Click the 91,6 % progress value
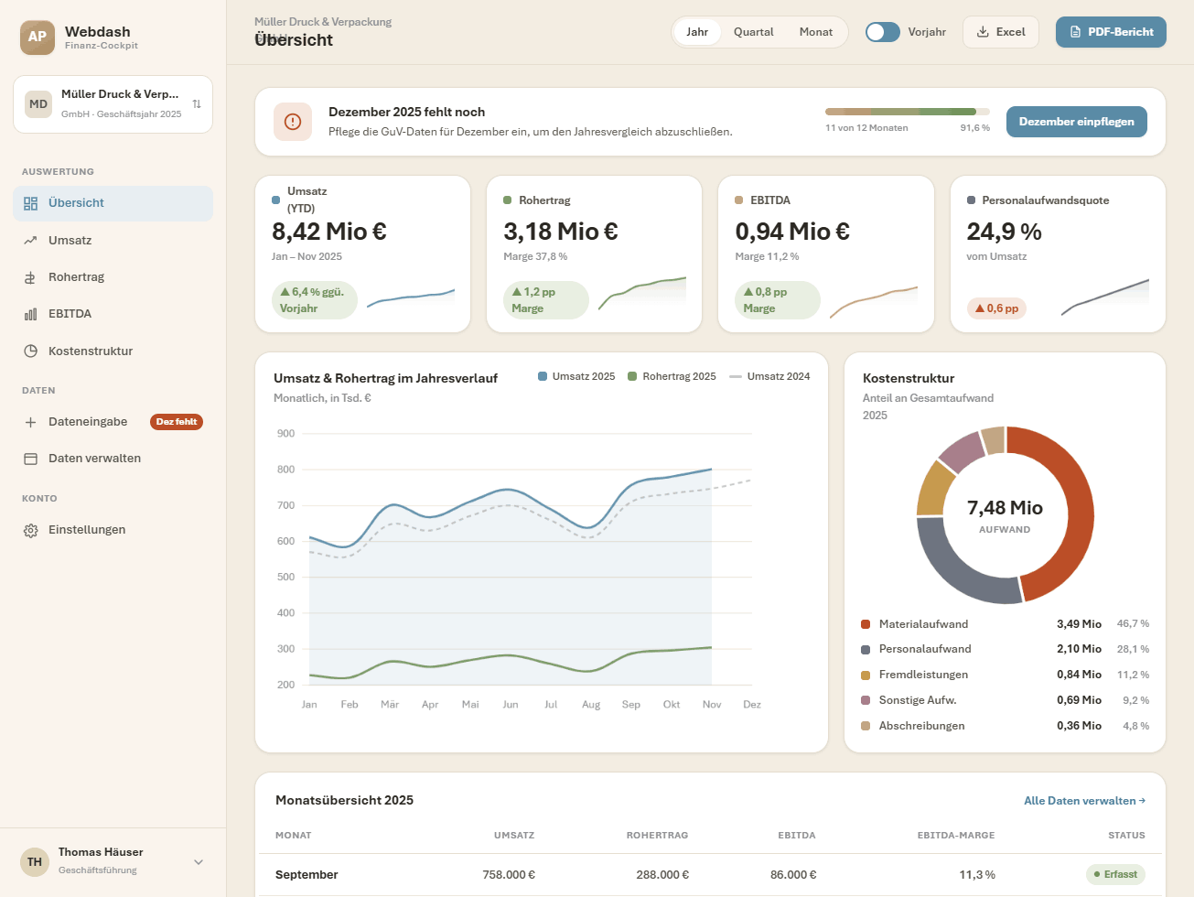Viewport: 1194px width, 897px height. tap(975, 128)
